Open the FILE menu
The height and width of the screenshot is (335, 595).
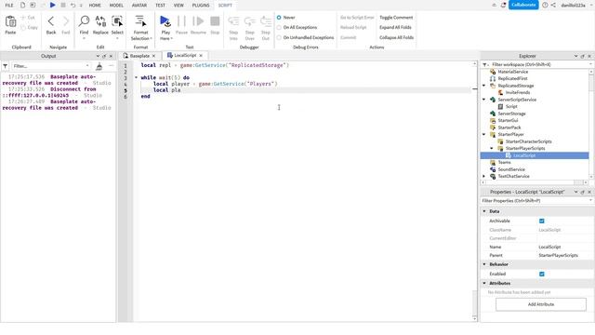click(9, 6)
